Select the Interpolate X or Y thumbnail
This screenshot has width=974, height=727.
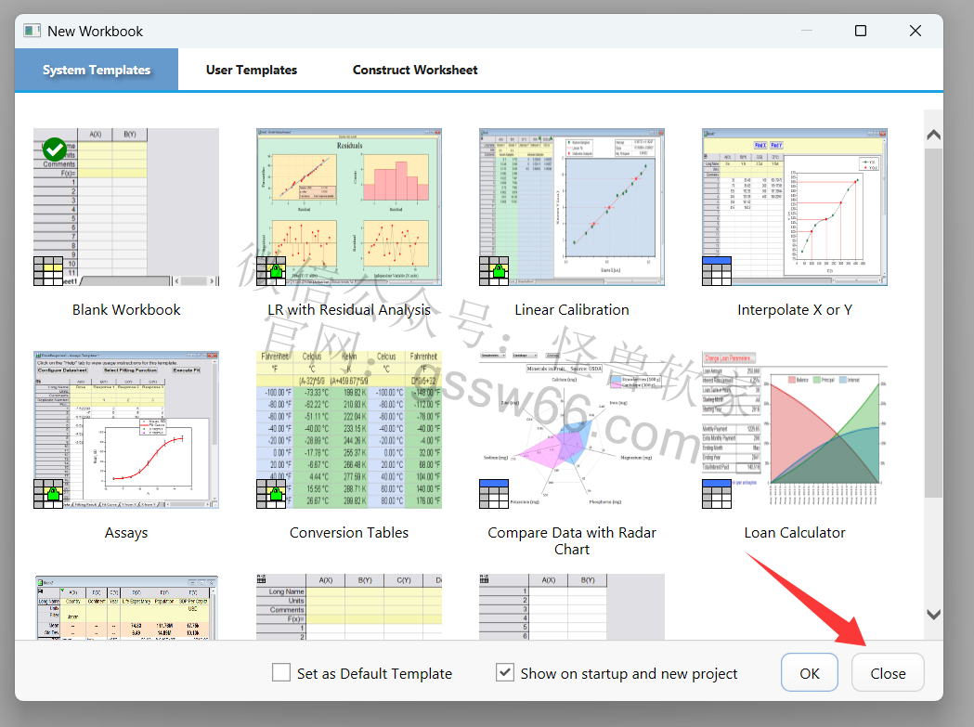pos(795,207)
